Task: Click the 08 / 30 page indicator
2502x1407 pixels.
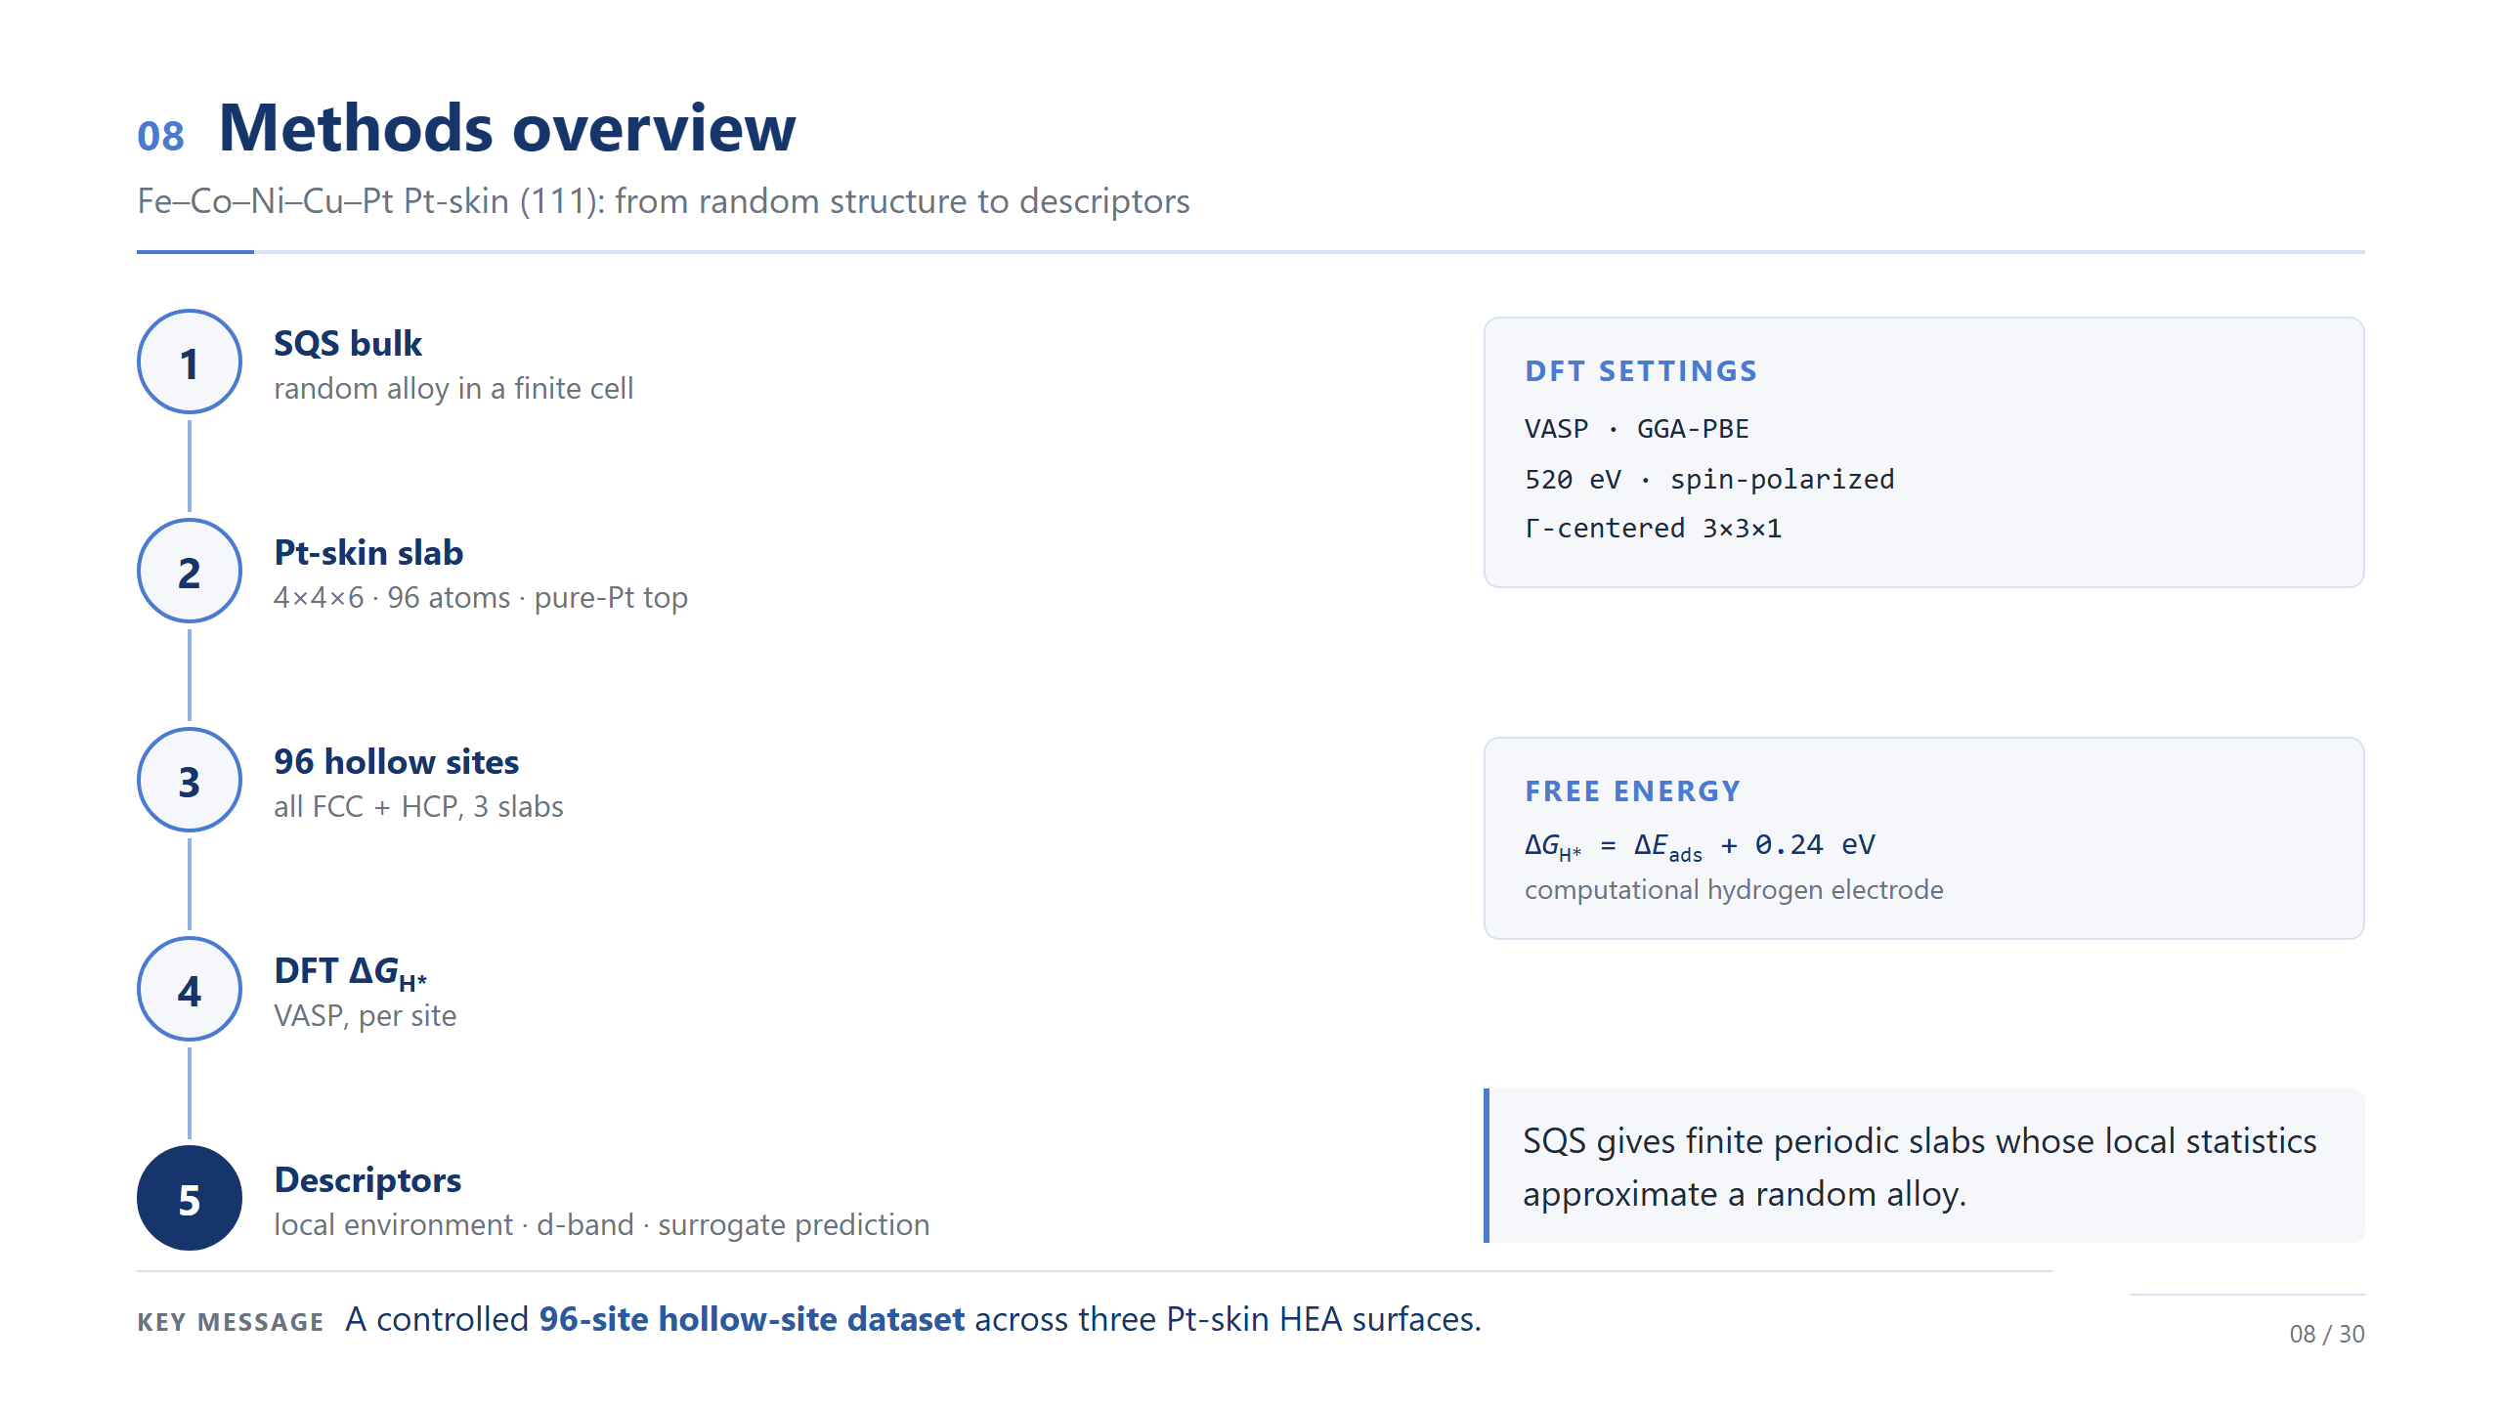Action: click(2326, 1334)
